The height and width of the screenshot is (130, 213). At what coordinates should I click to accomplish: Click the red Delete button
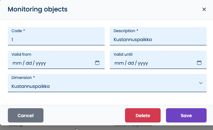143,115
